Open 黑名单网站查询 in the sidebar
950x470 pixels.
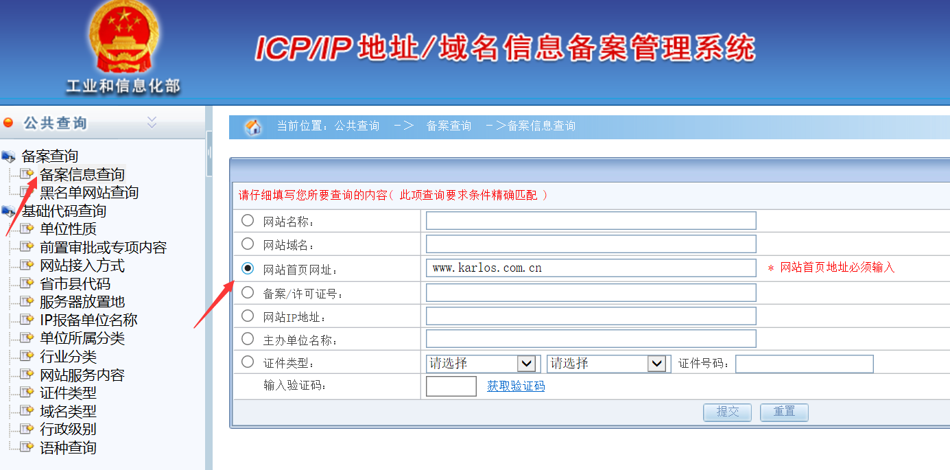click(x=89, y=193)
